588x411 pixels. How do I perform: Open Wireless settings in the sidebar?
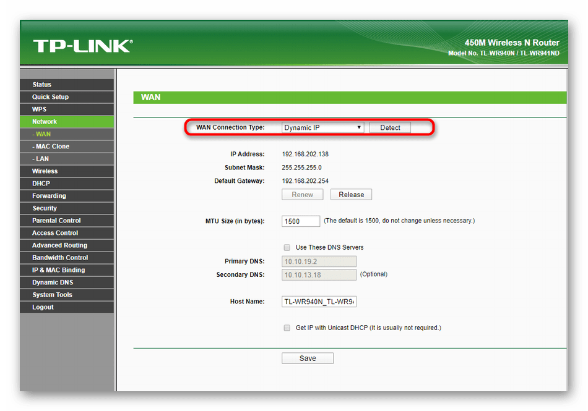[67, 171]
